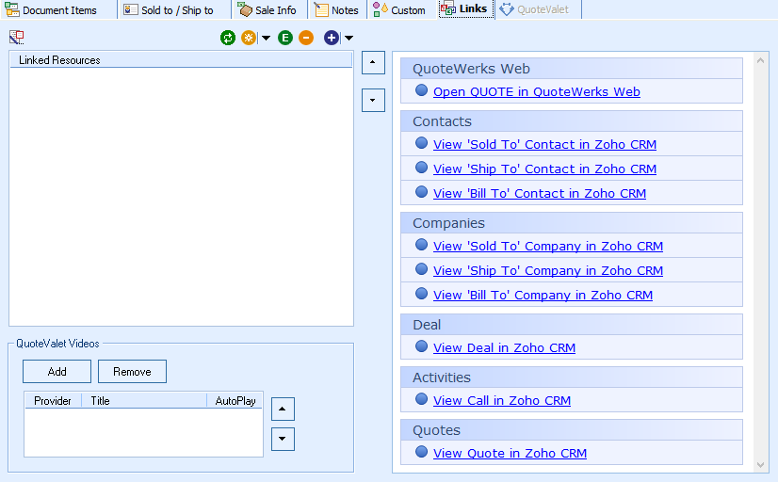778x482 pixels.
Task: Click blue bullet beside View Quote link
Action: point(421,452)
